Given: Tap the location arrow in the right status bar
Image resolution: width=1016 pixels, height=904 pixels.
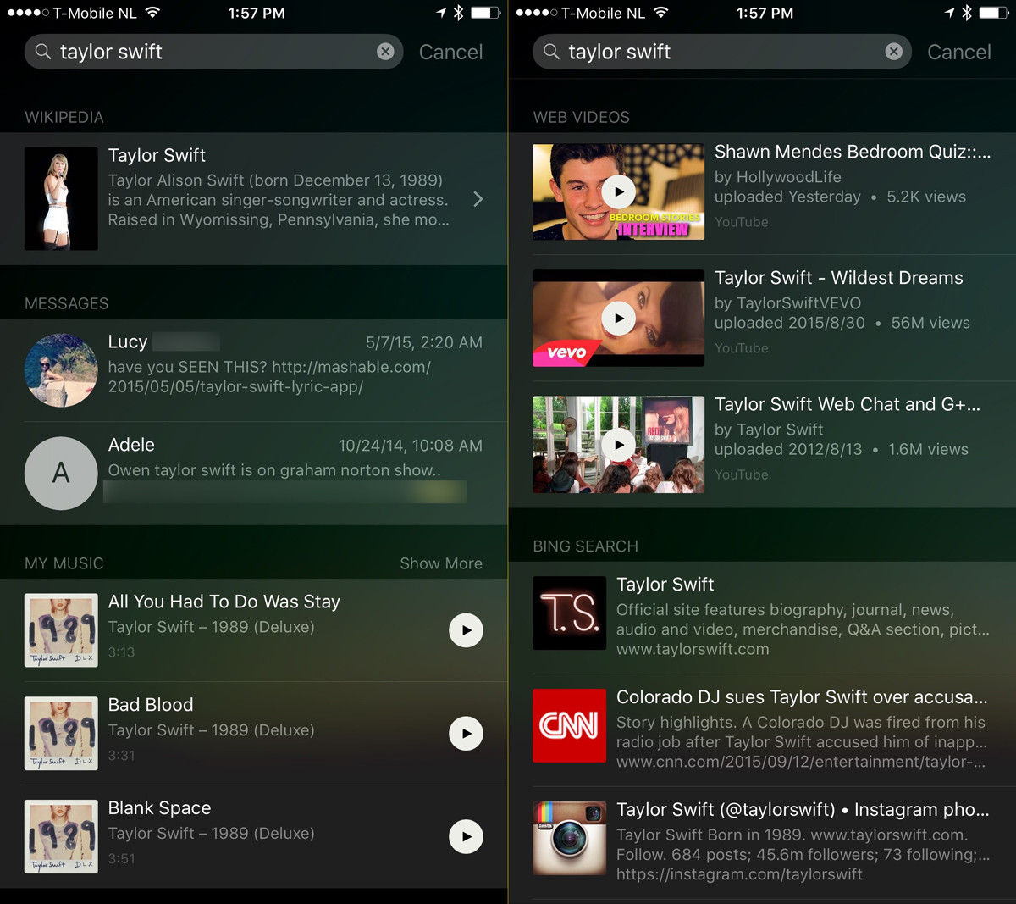Looking at the screenshot, I should coord(949,13).
